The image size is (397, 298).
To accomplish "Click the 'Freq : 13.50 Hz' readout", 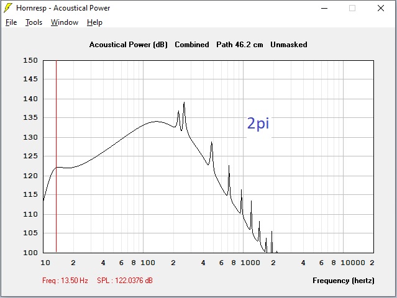I will (x=65, y=281).
